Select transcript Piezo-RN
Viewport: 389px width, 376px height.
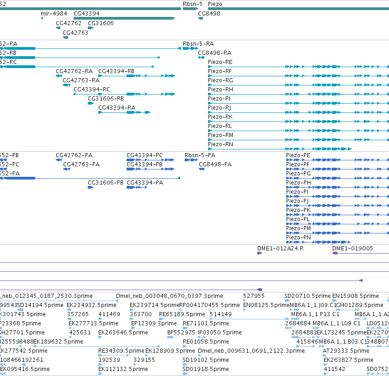(x=220, y=144)
